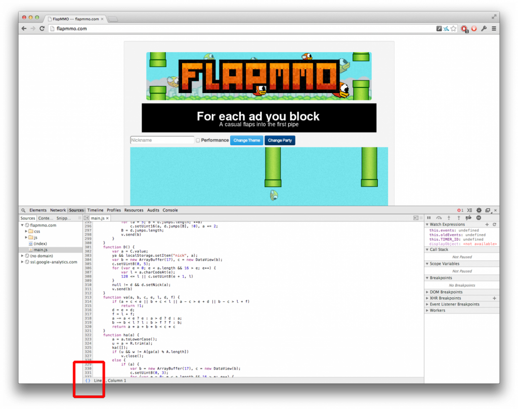
Task: Pretty print main.js with braces button
Action: pyautogui.click(x=88, y=381)
